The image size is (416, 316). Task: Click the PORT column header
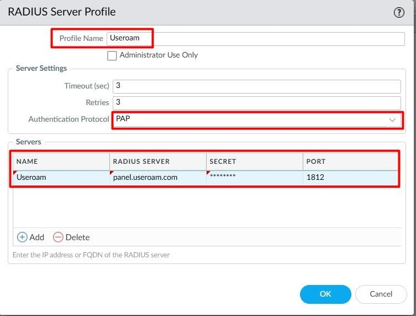350,162
